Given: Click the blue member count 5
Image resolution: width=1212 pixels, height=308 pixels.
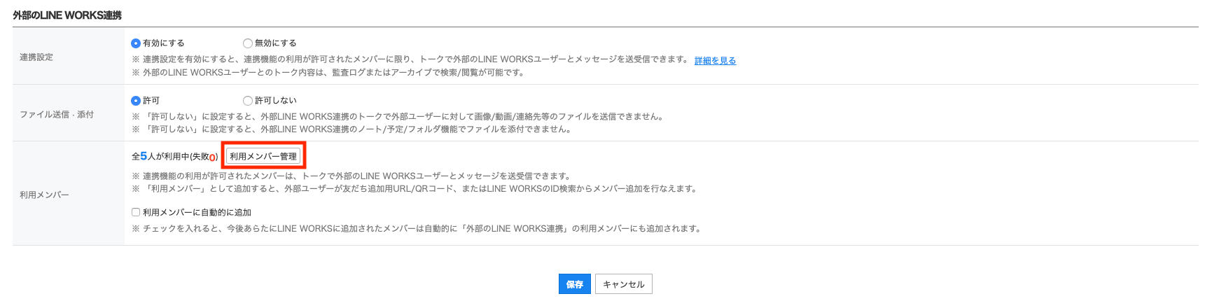Looking at the screenshot, I should 144,156.
